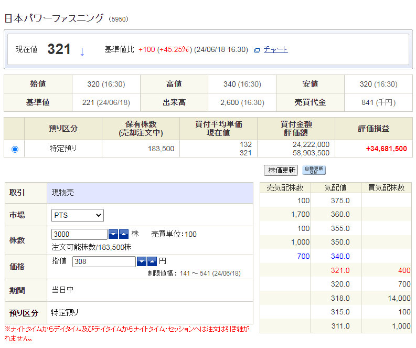The width and height of the screenshot is (416, 348).
Task: Increase 株数 with the up arrow
Action: pyautogui.click(x=124, y=234)
